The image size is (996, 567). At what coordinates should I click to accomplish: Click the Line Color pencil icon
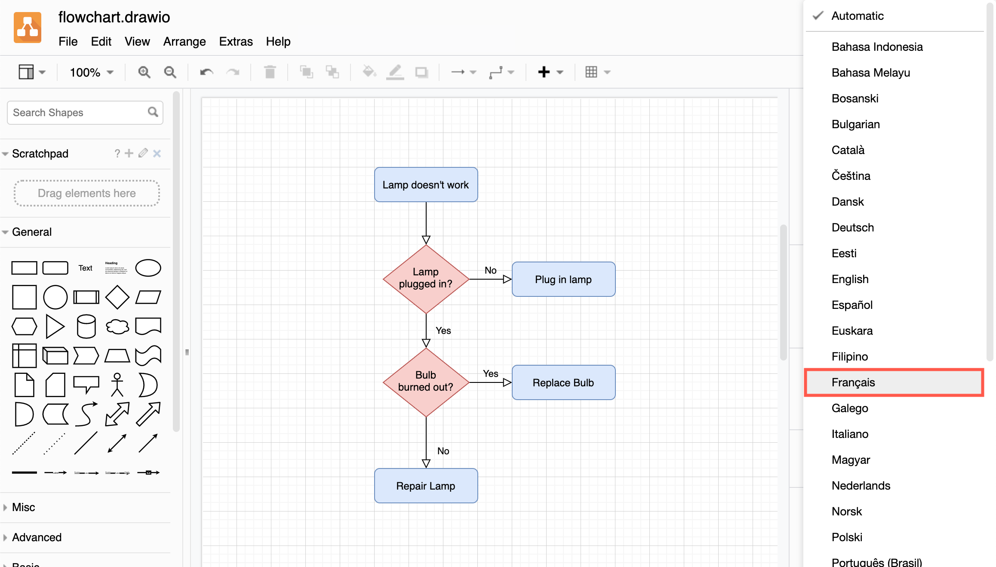click(395, 72)
